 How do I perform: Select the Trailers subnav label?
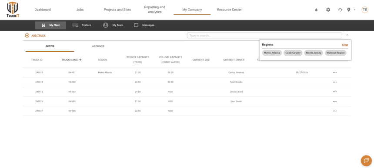(x=87, y=25)
